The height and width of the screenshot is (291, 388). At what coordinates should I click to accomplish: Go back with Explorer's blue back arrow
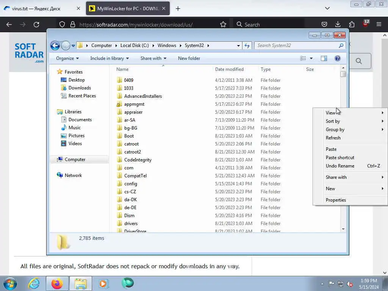pos(55,45)
